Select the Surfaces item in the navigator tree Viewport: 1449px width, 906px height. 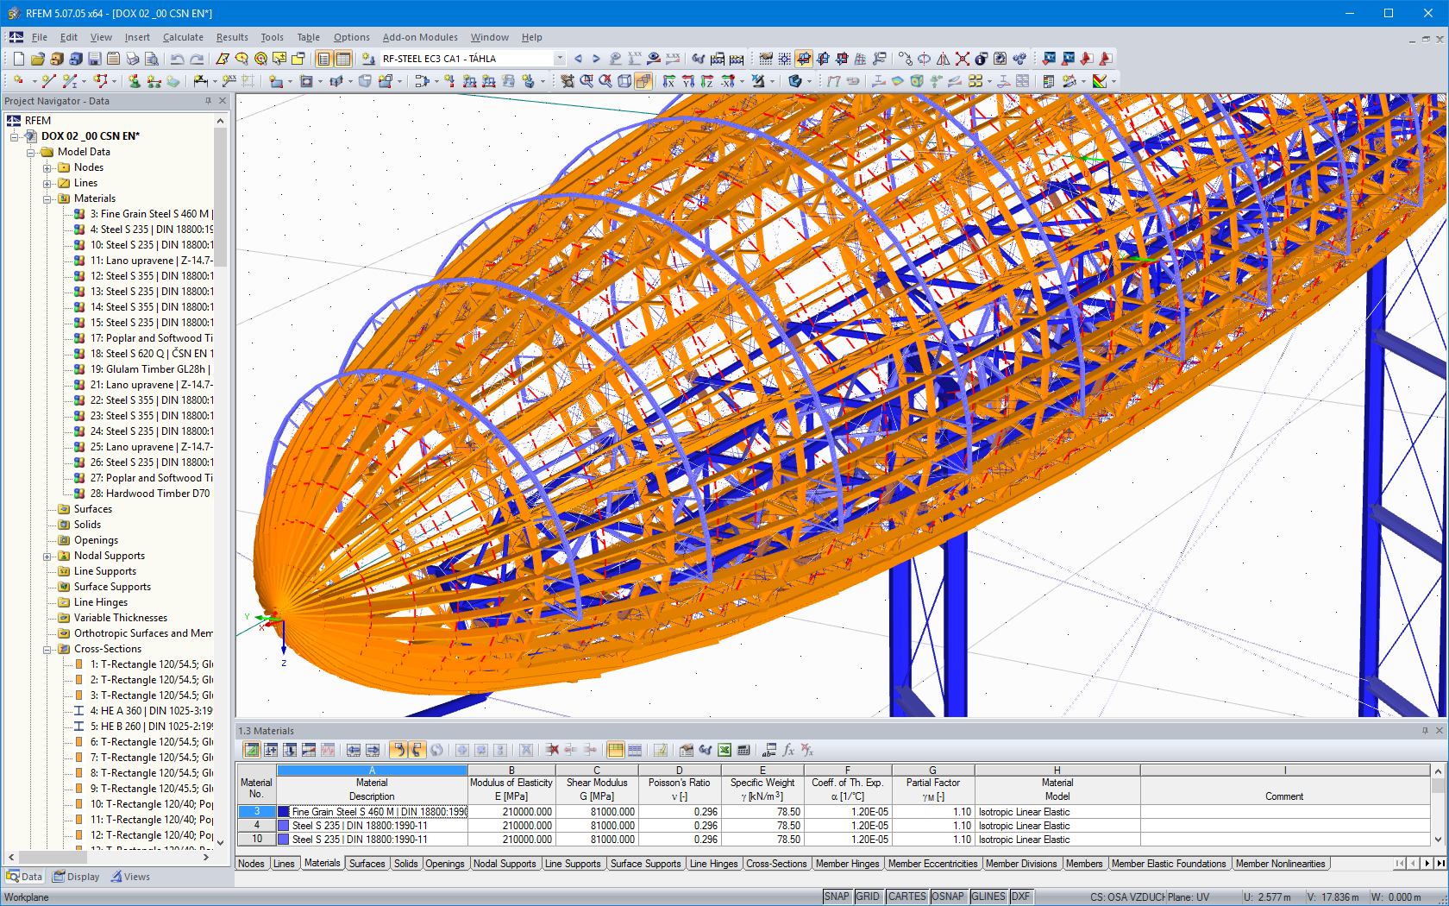click(x=92, y=509)
